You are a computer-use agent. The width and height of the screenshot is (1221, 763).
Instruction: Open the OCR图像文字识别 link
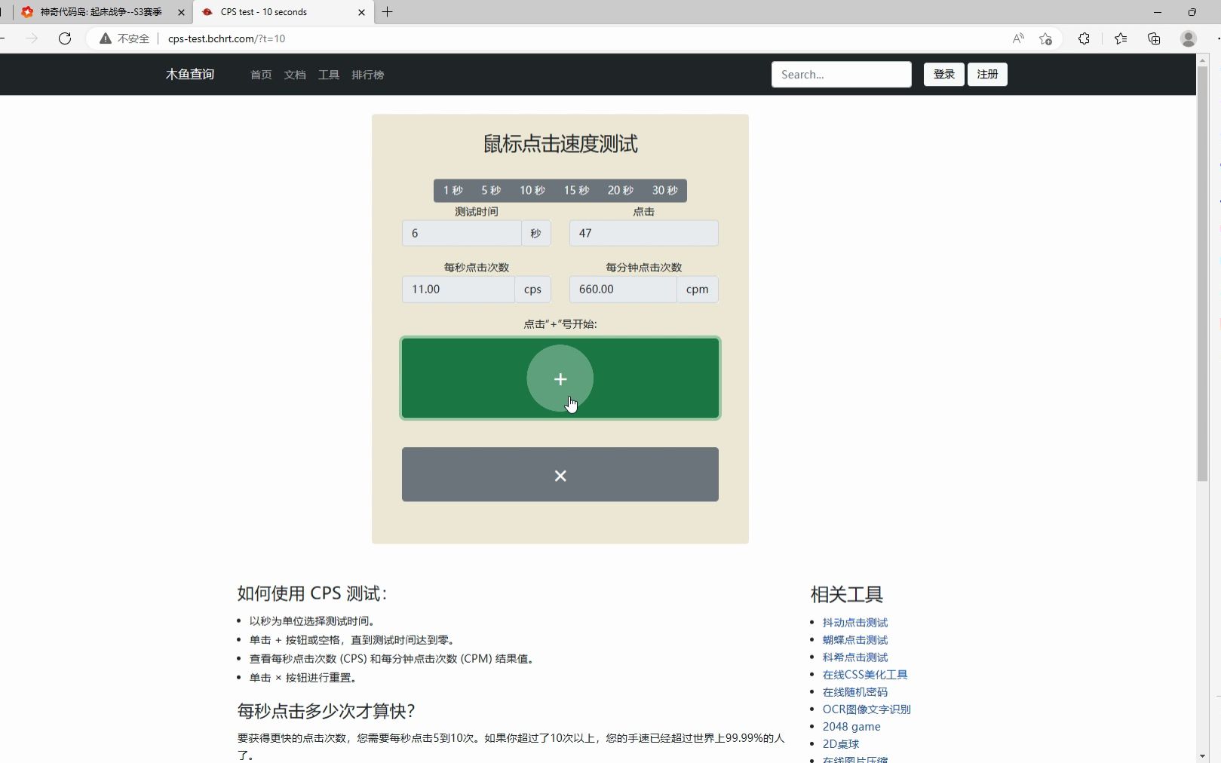(867, 709)
